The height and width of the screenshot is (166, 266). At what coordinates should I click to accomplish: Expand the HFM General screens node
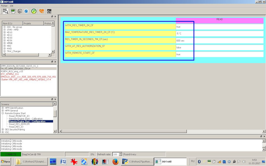[2, 111]
